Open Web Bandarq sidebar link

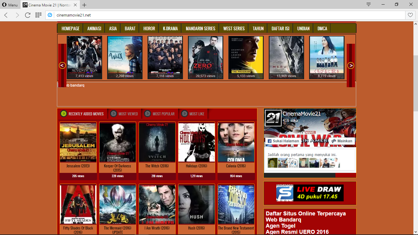[283, 220]
